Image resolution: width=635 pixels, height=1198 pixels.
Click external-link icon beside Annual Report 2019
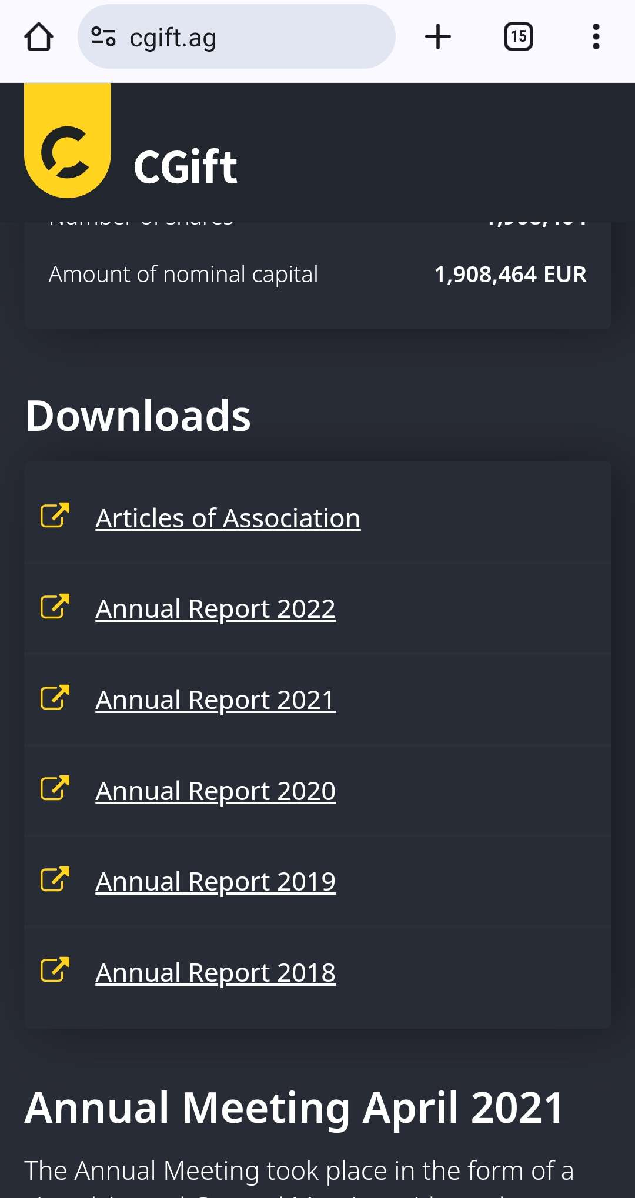point(55,879)
